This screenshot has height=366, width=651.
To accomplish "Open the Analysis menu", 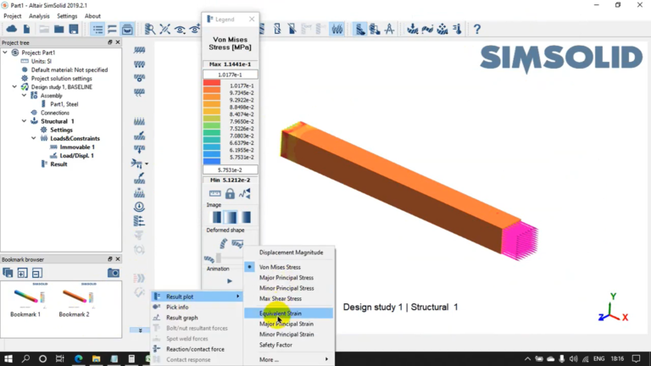I will [x=39, y=16].
